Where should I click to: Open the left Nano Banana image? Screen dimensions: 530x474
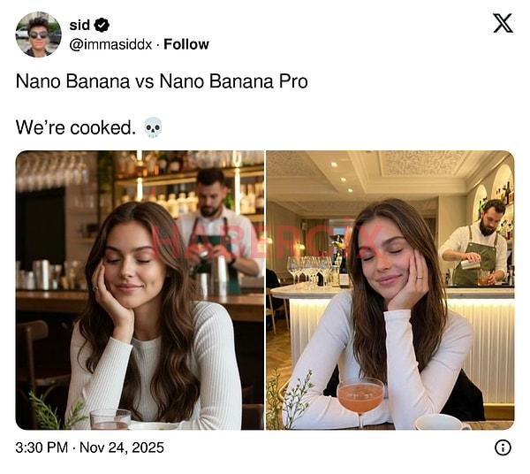click(140, 290)
